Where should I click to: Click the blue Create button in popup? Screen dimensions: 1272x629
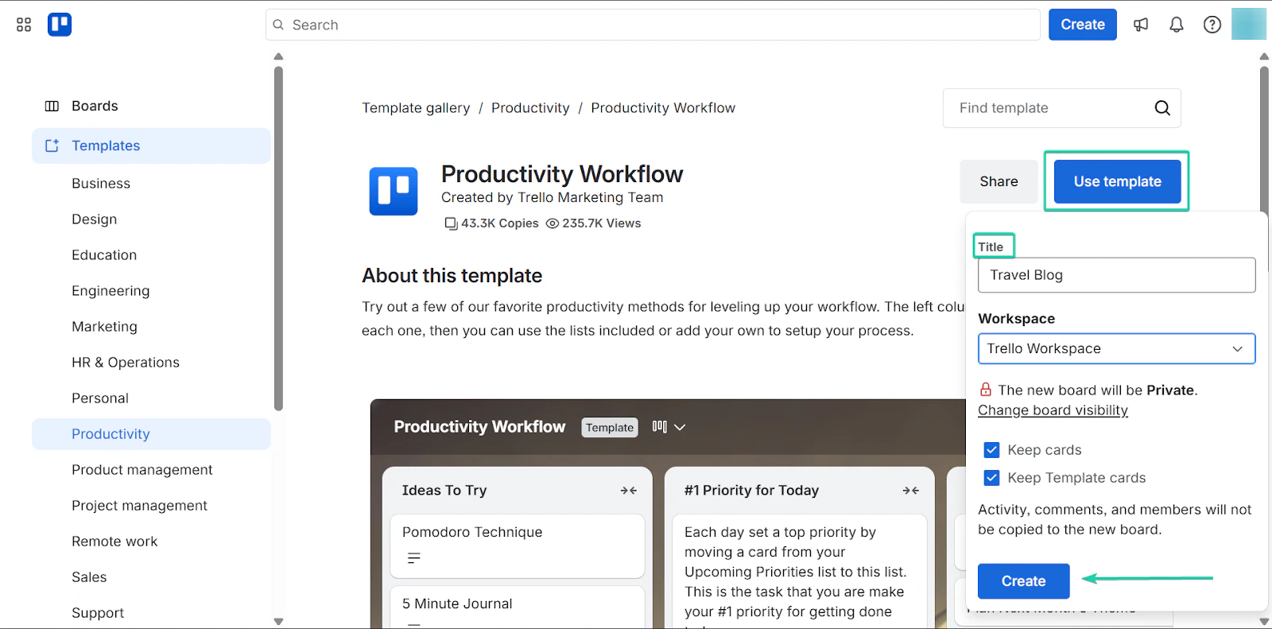(1023, 581)
